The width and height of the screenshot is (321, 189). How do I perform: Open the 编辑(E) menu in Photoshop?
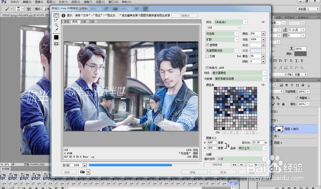point(27,2)
